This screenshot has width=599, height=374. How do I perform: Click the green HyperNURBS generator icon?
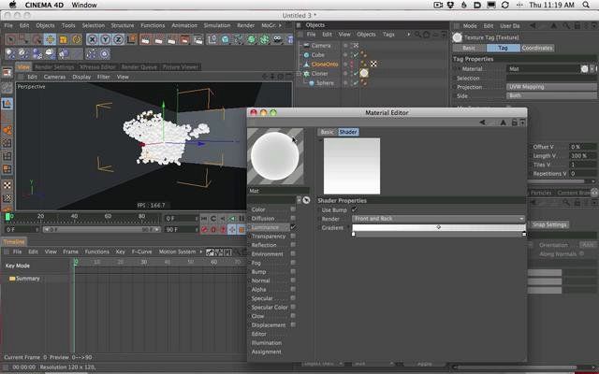pos(252,39)
